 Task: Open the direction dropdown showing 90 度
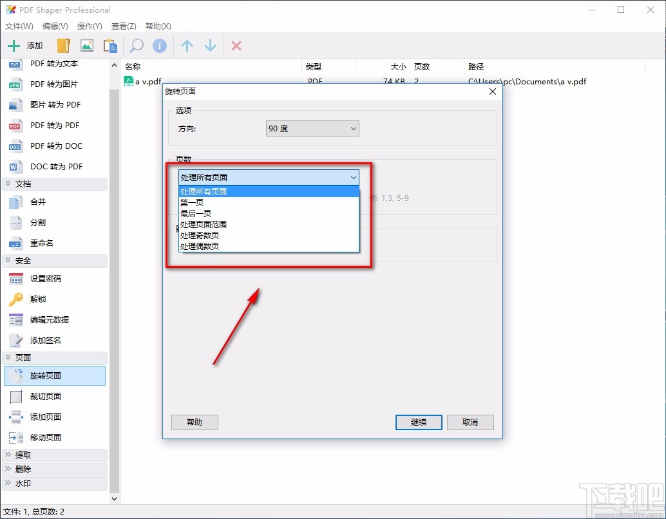pos(312,128)
